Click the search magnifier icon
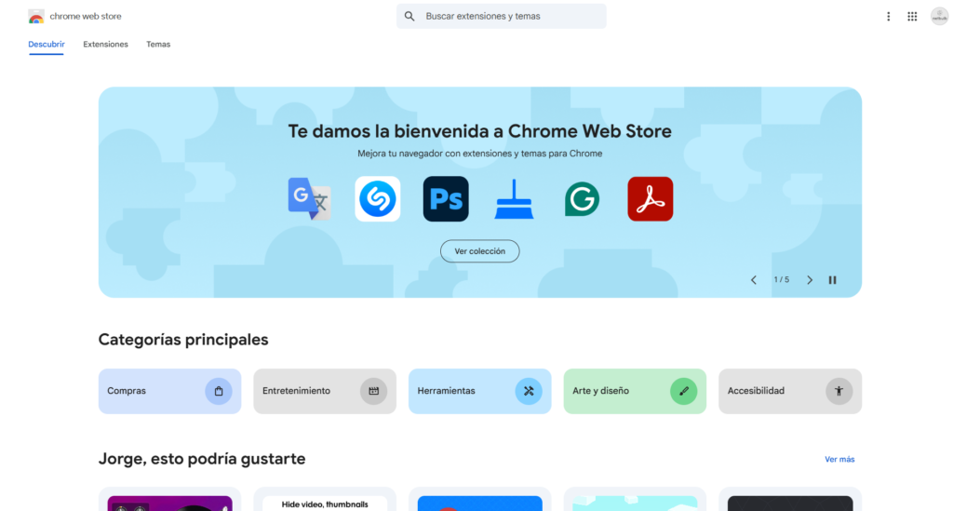 409,17
